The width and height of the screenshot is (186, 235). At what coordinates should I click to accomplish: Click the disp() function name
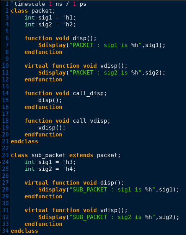[83, 38]
